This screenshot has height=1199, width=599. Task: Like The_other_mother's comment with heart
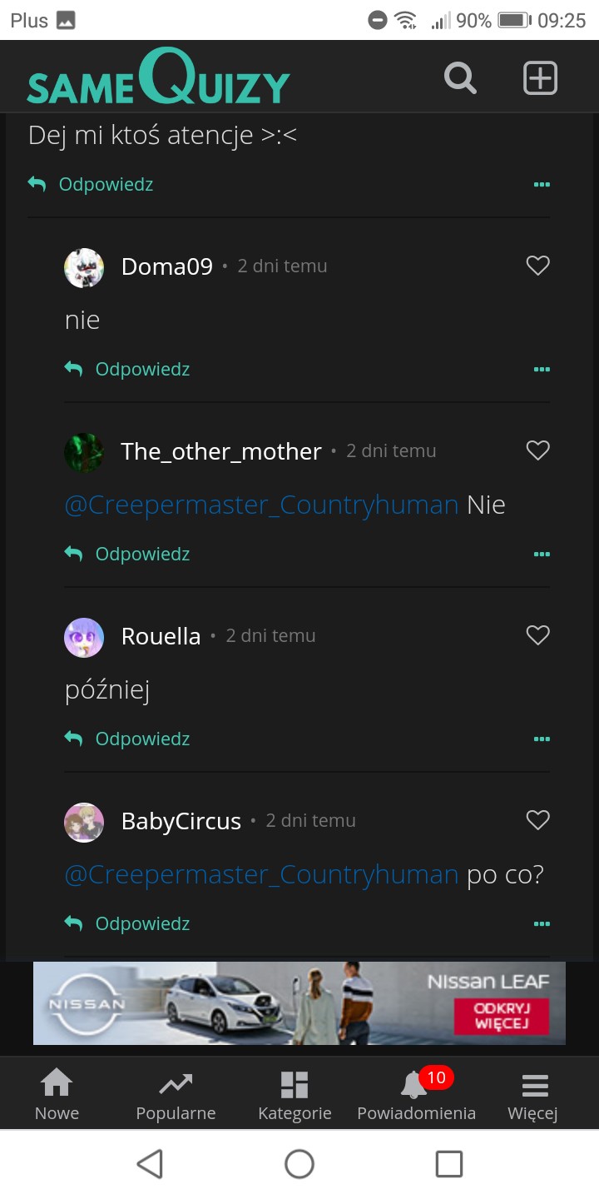(538, 450)
